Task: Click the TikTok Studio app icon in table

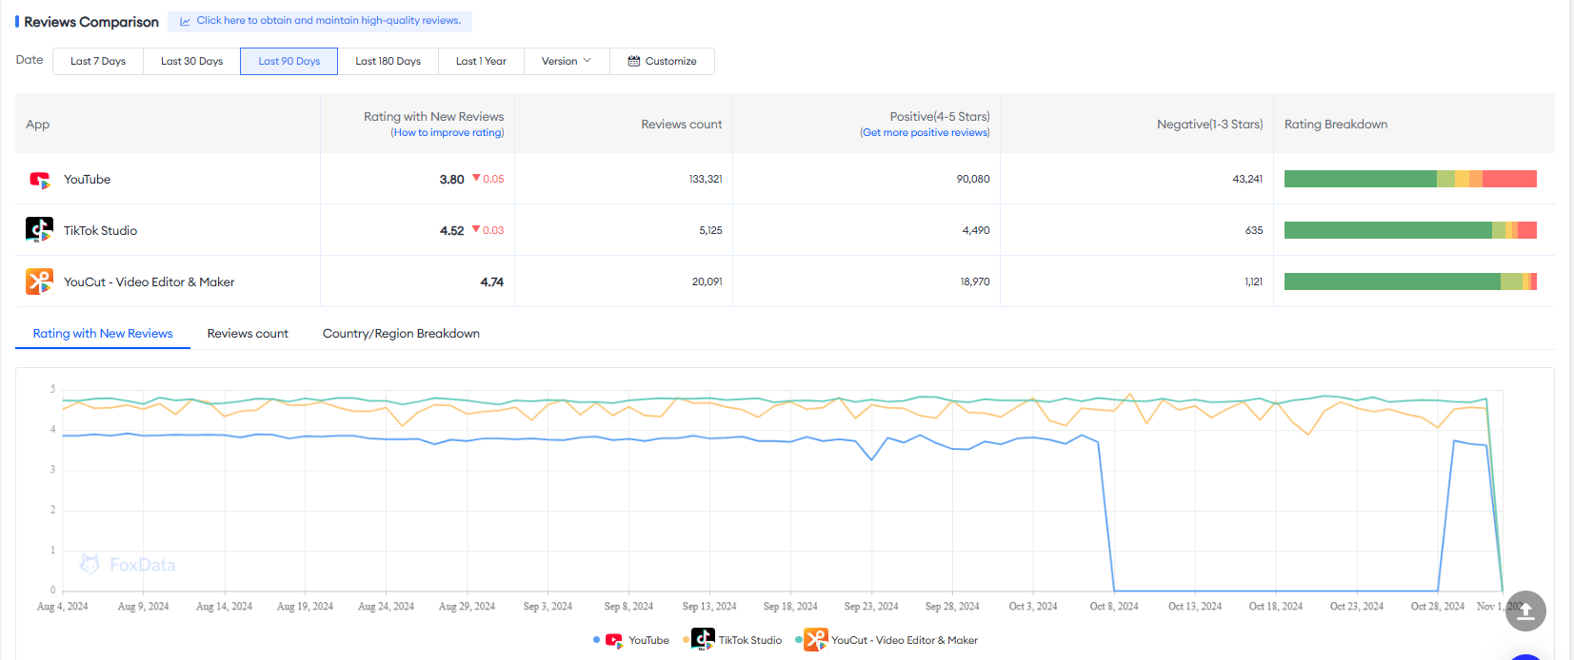Action: click(x=39, y=230)
